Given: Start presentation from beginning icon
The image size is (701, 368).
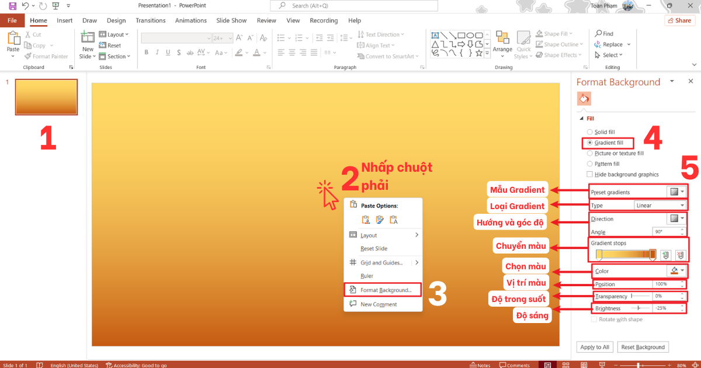Looking at the screenshot, I should (55, 6).
